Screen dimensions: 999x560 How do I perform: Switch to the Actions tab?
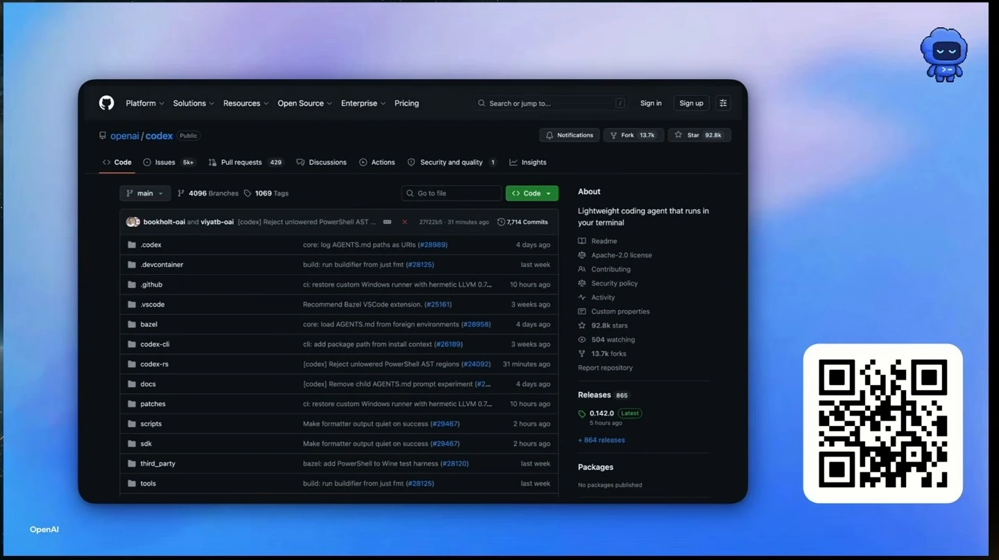click(377, 162)
